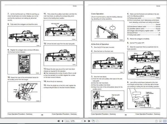Switch to continuous scrolling page layout
Screen dimensions: 167x124
pyautogui.click(x=160, y=121)
